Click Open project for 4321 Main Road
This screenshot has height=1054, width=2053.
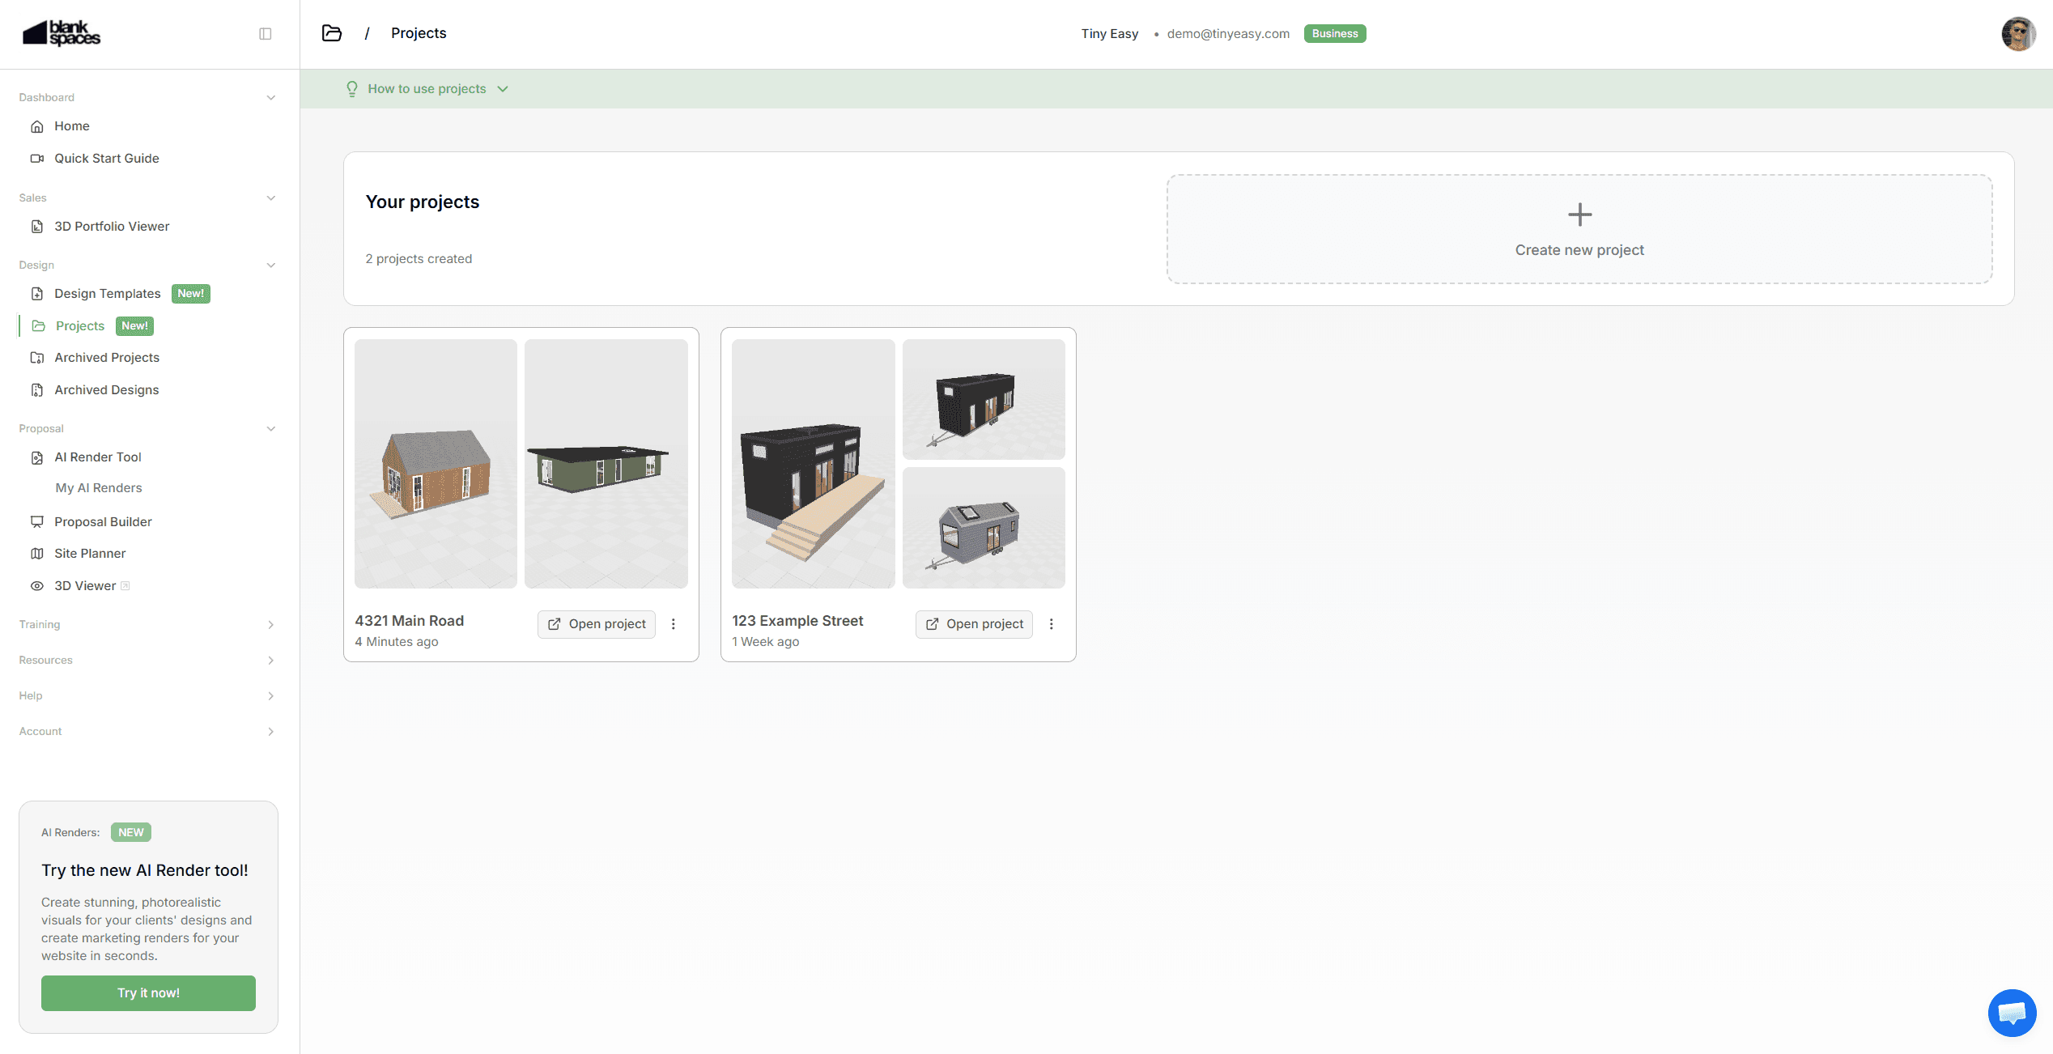(597, 624)
